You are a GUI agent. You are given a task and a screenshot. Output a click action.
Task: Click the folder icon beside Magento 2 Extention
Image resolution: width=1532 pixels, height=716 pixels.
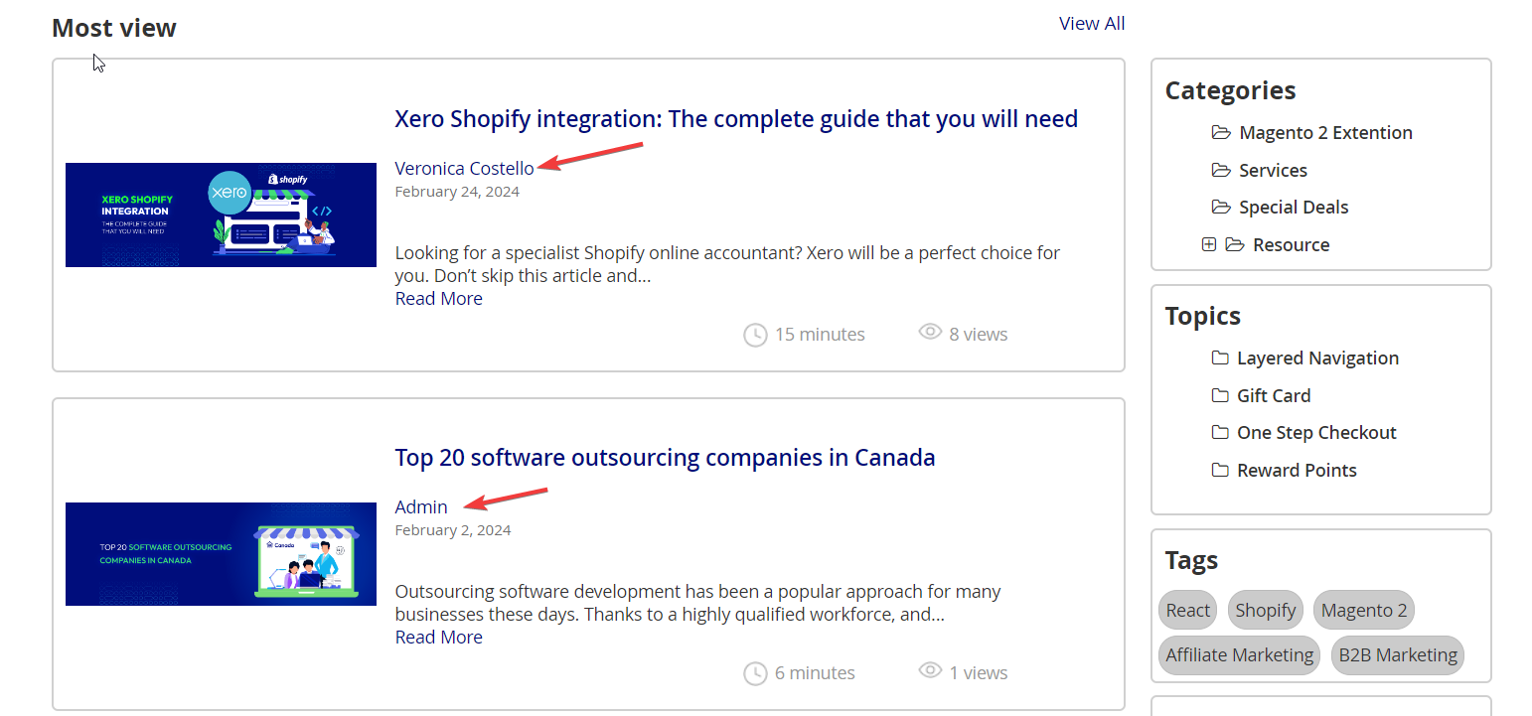(1221, 133)
